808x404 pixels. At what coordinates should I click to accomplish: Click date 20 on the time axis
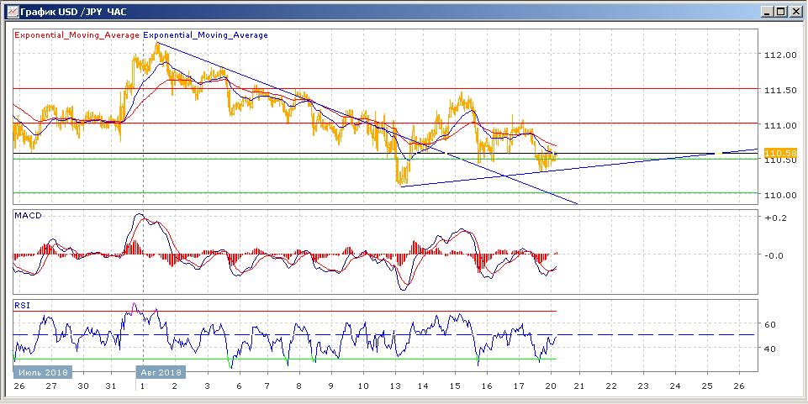pos(549,386)
